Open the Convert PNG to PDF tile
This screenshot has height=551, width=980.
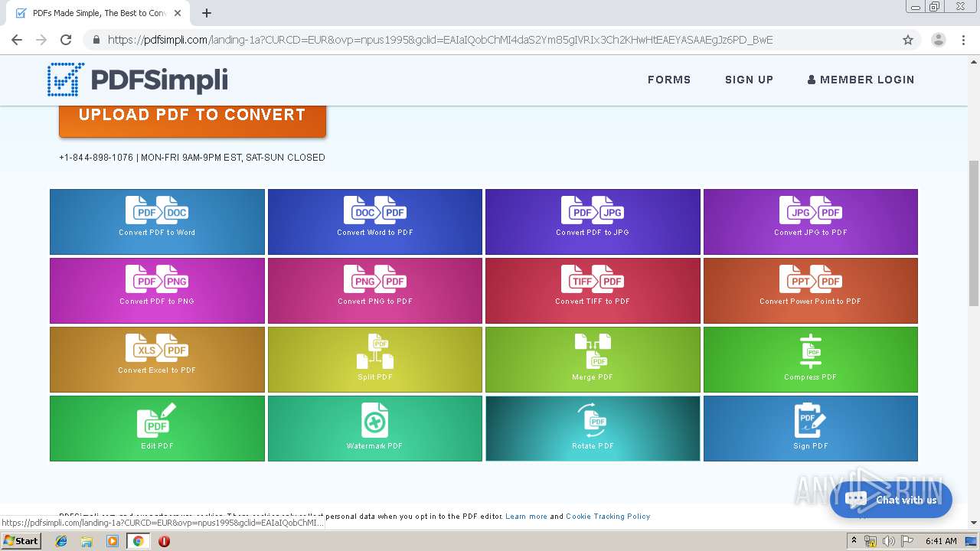coord(375,291)
